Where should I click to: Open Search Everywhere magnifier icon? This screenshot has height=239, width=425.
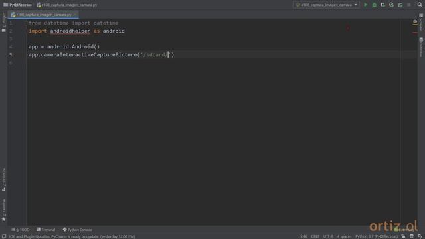420,5
